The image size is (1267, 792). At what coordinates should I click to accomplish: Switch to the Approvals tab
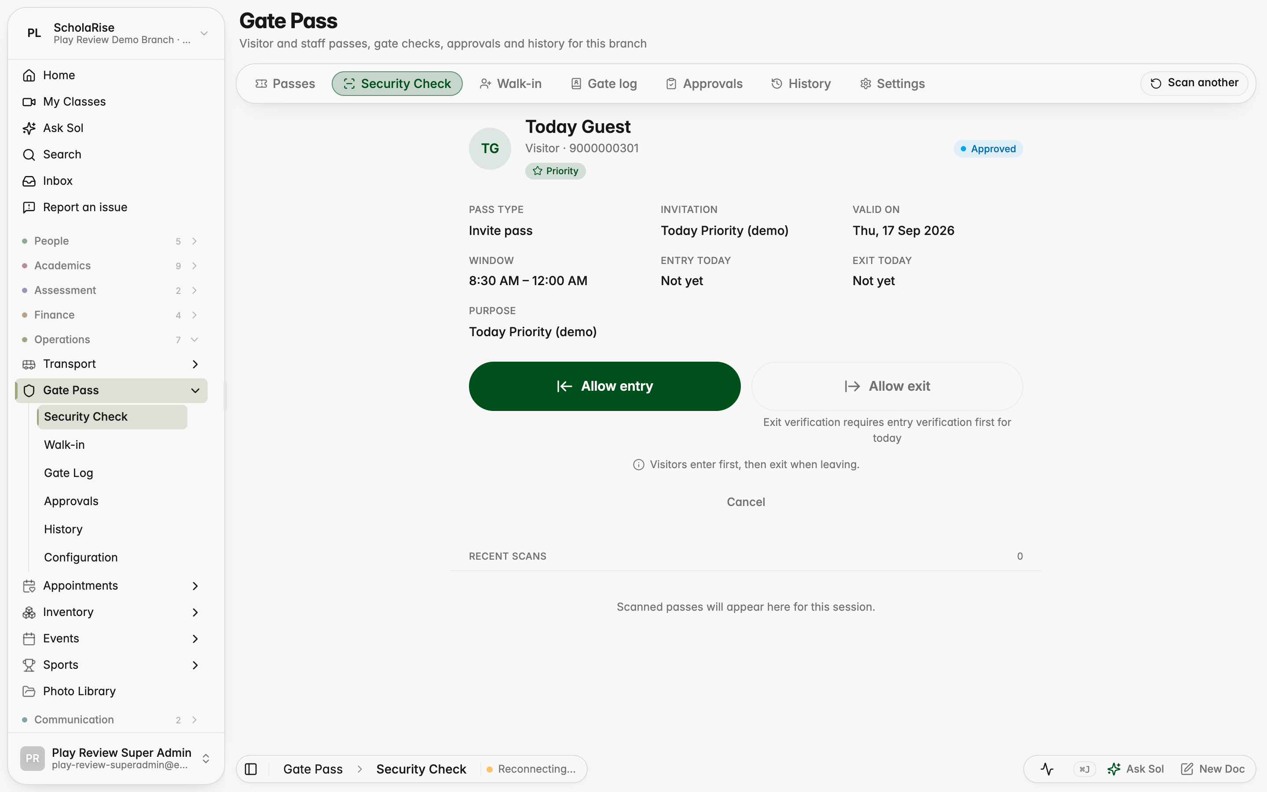pyautogui.click(x=704, y=84)
